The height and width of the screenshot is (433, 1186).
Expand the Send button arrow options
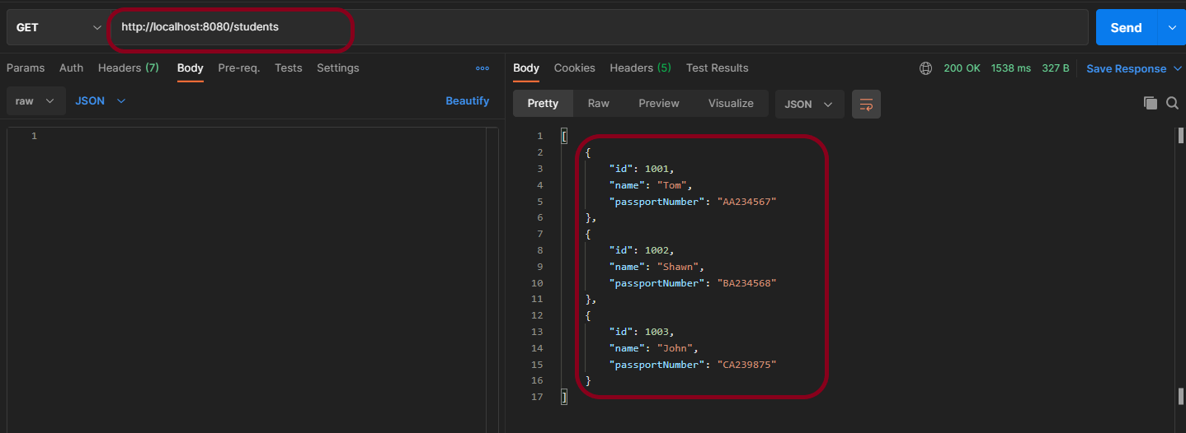[1172, 27]
